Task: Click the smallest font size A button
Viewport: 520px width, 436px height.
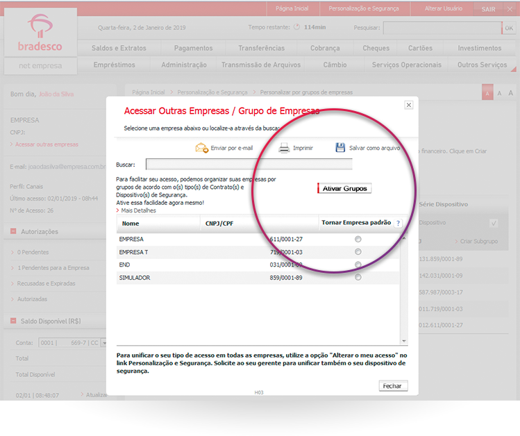Action: (487, 94)
